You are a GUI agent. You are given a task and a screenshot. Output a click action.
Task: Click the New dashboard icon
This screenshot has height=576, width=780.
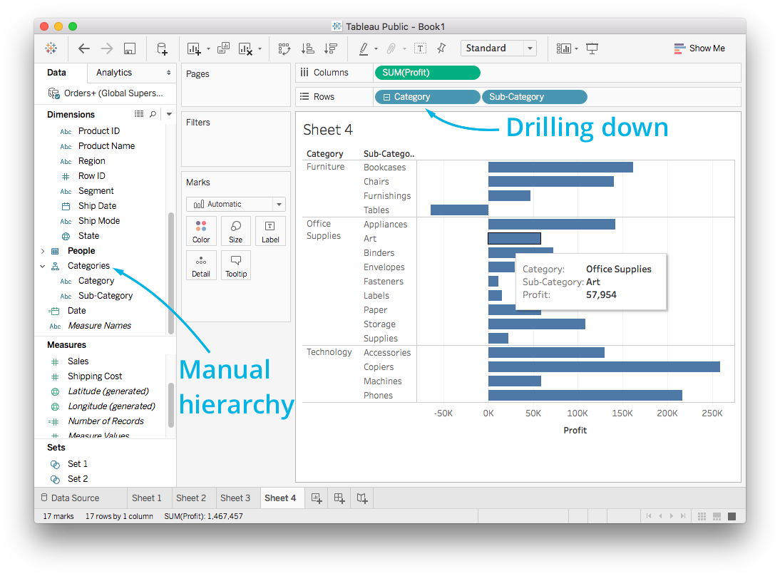pos(339,498)
